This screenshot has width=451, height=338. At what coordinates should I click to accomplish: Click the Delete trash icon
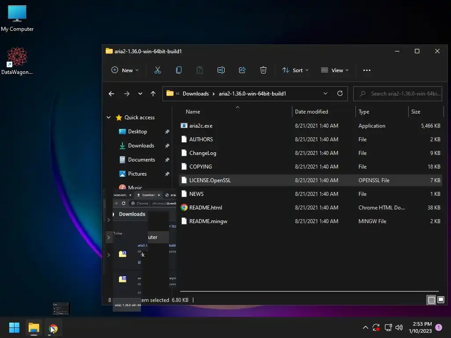(x=263, y=70)
